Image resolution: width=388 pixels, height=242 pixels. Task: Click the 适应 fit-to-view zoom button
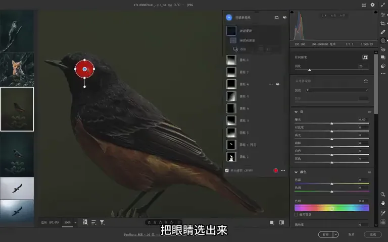pyautogui.click(x=50, y=222)
